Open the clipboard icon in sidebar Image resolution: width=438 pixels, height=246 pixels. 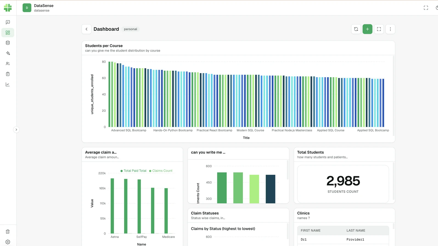8,74
